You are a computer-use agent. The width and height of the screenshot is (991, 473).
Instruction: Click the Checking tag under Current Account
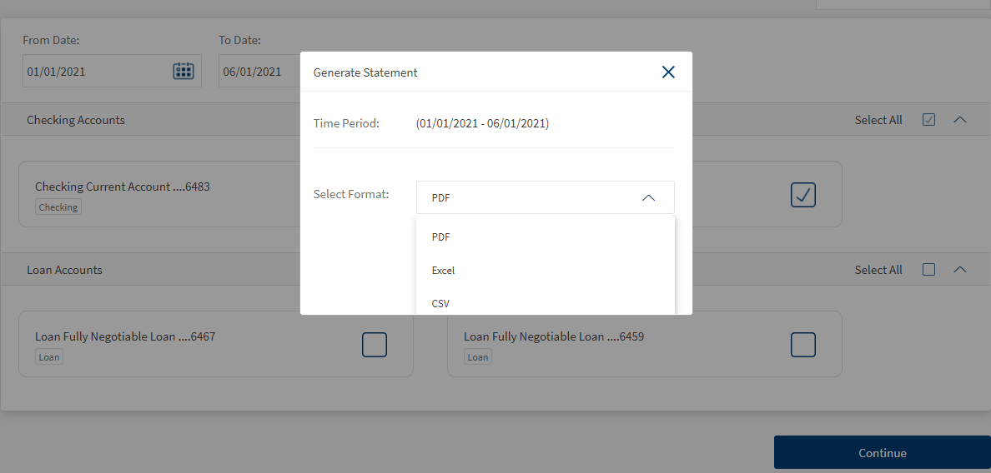[x=58, y=207]
